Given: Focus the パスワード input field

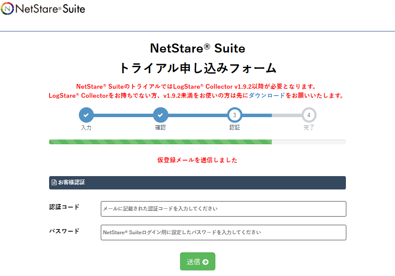Looking at the screenshot, I should click(224, 233).
